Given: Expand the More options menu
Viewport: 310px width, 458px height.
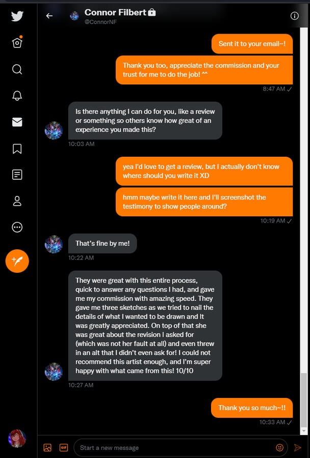Looking at the screenshot, I should (x=17, y=227).
